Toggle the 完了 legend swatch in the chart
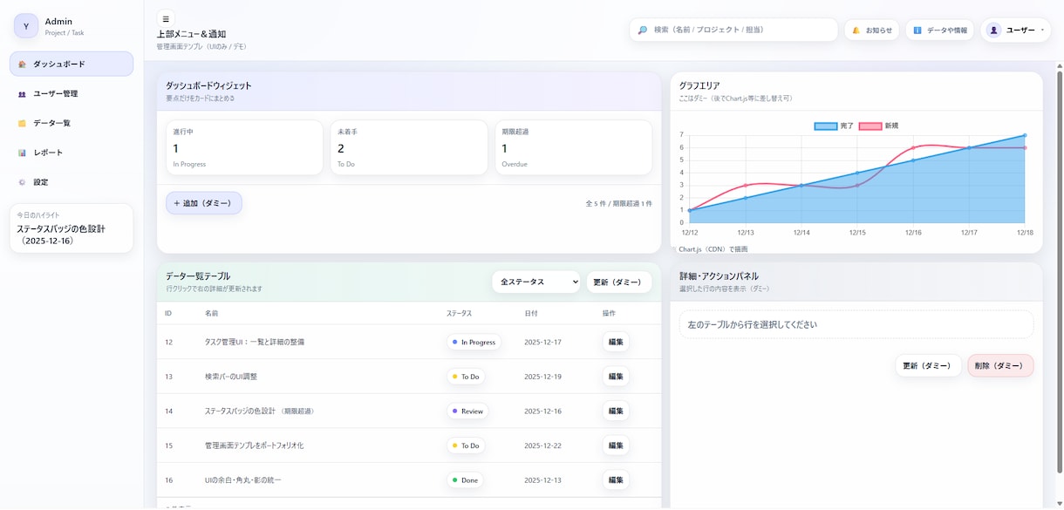 click(825, 126)
